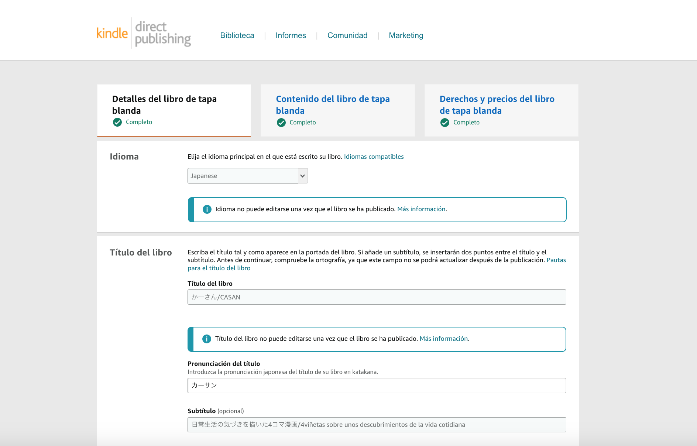697x446 pixels.
Task: Click the katakana pronunciation instruction text
Action: [283, 372]
